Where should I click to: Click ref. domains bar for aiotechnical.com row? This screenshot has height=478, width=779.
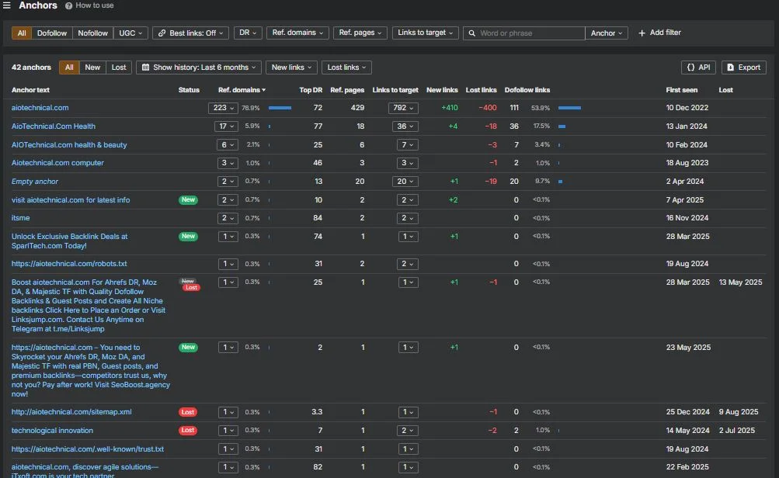(x=280, y=108)
